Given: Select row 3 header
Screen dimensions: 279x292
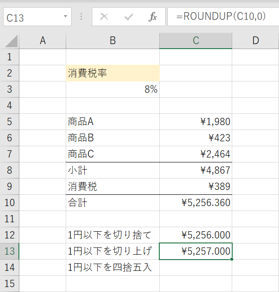Looking at the screenshot, I should click(x=9, y=90).
